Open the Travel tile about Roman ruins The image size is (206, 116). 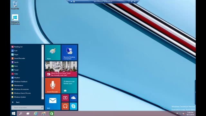pyautogui.click(x=69, y=86)
